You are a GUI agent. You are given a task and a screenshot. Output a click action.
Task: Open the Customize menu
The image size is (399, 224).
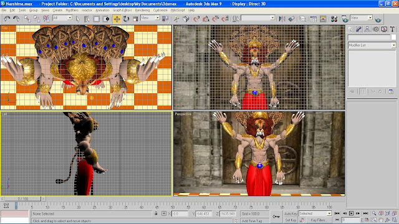click(x=160, y=10)
